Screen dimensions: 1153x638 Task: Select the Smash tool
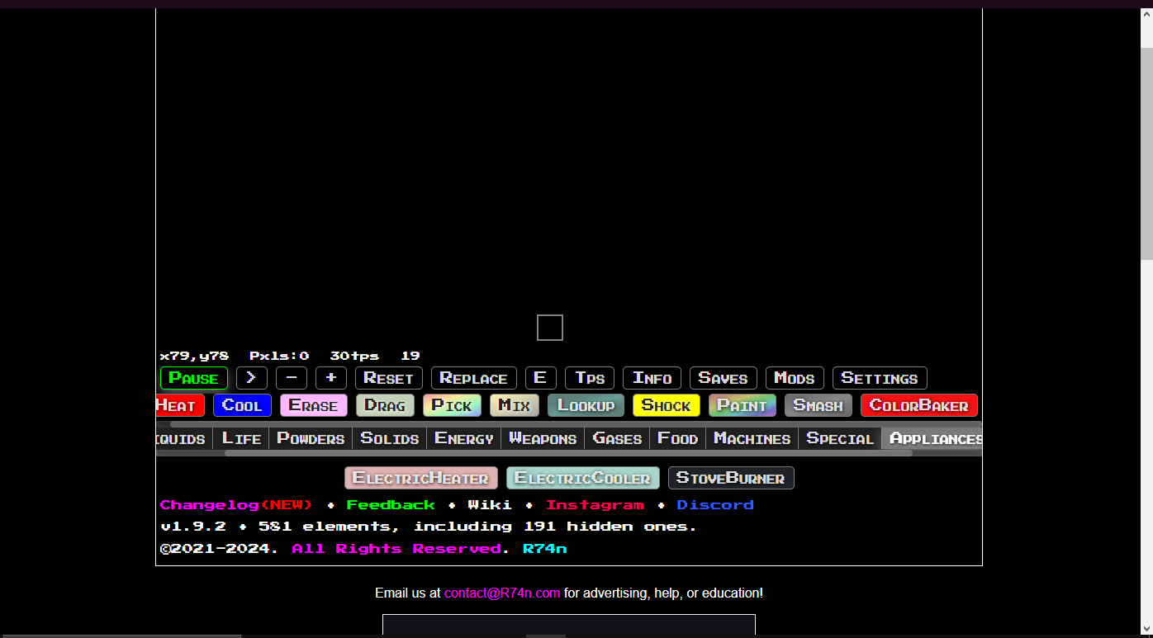[x=818, y=405]
